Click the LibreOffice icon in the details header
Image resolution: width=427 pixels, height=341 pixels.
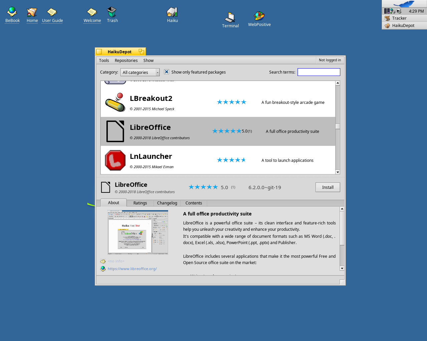click(105, 187)
